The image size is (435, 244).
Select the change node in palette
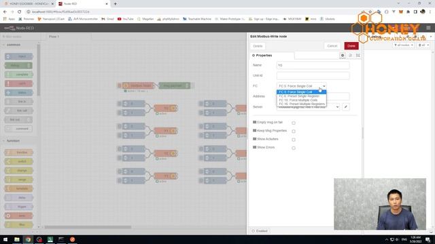click(x=19, y=171)
